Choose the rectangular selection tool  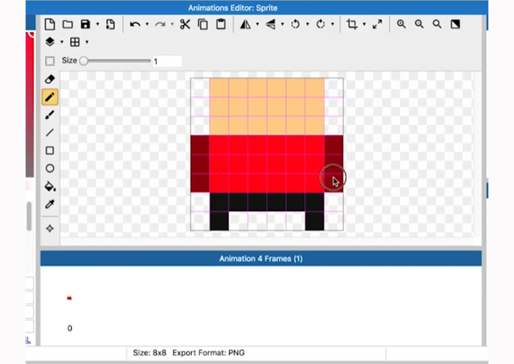pos(50,61)
